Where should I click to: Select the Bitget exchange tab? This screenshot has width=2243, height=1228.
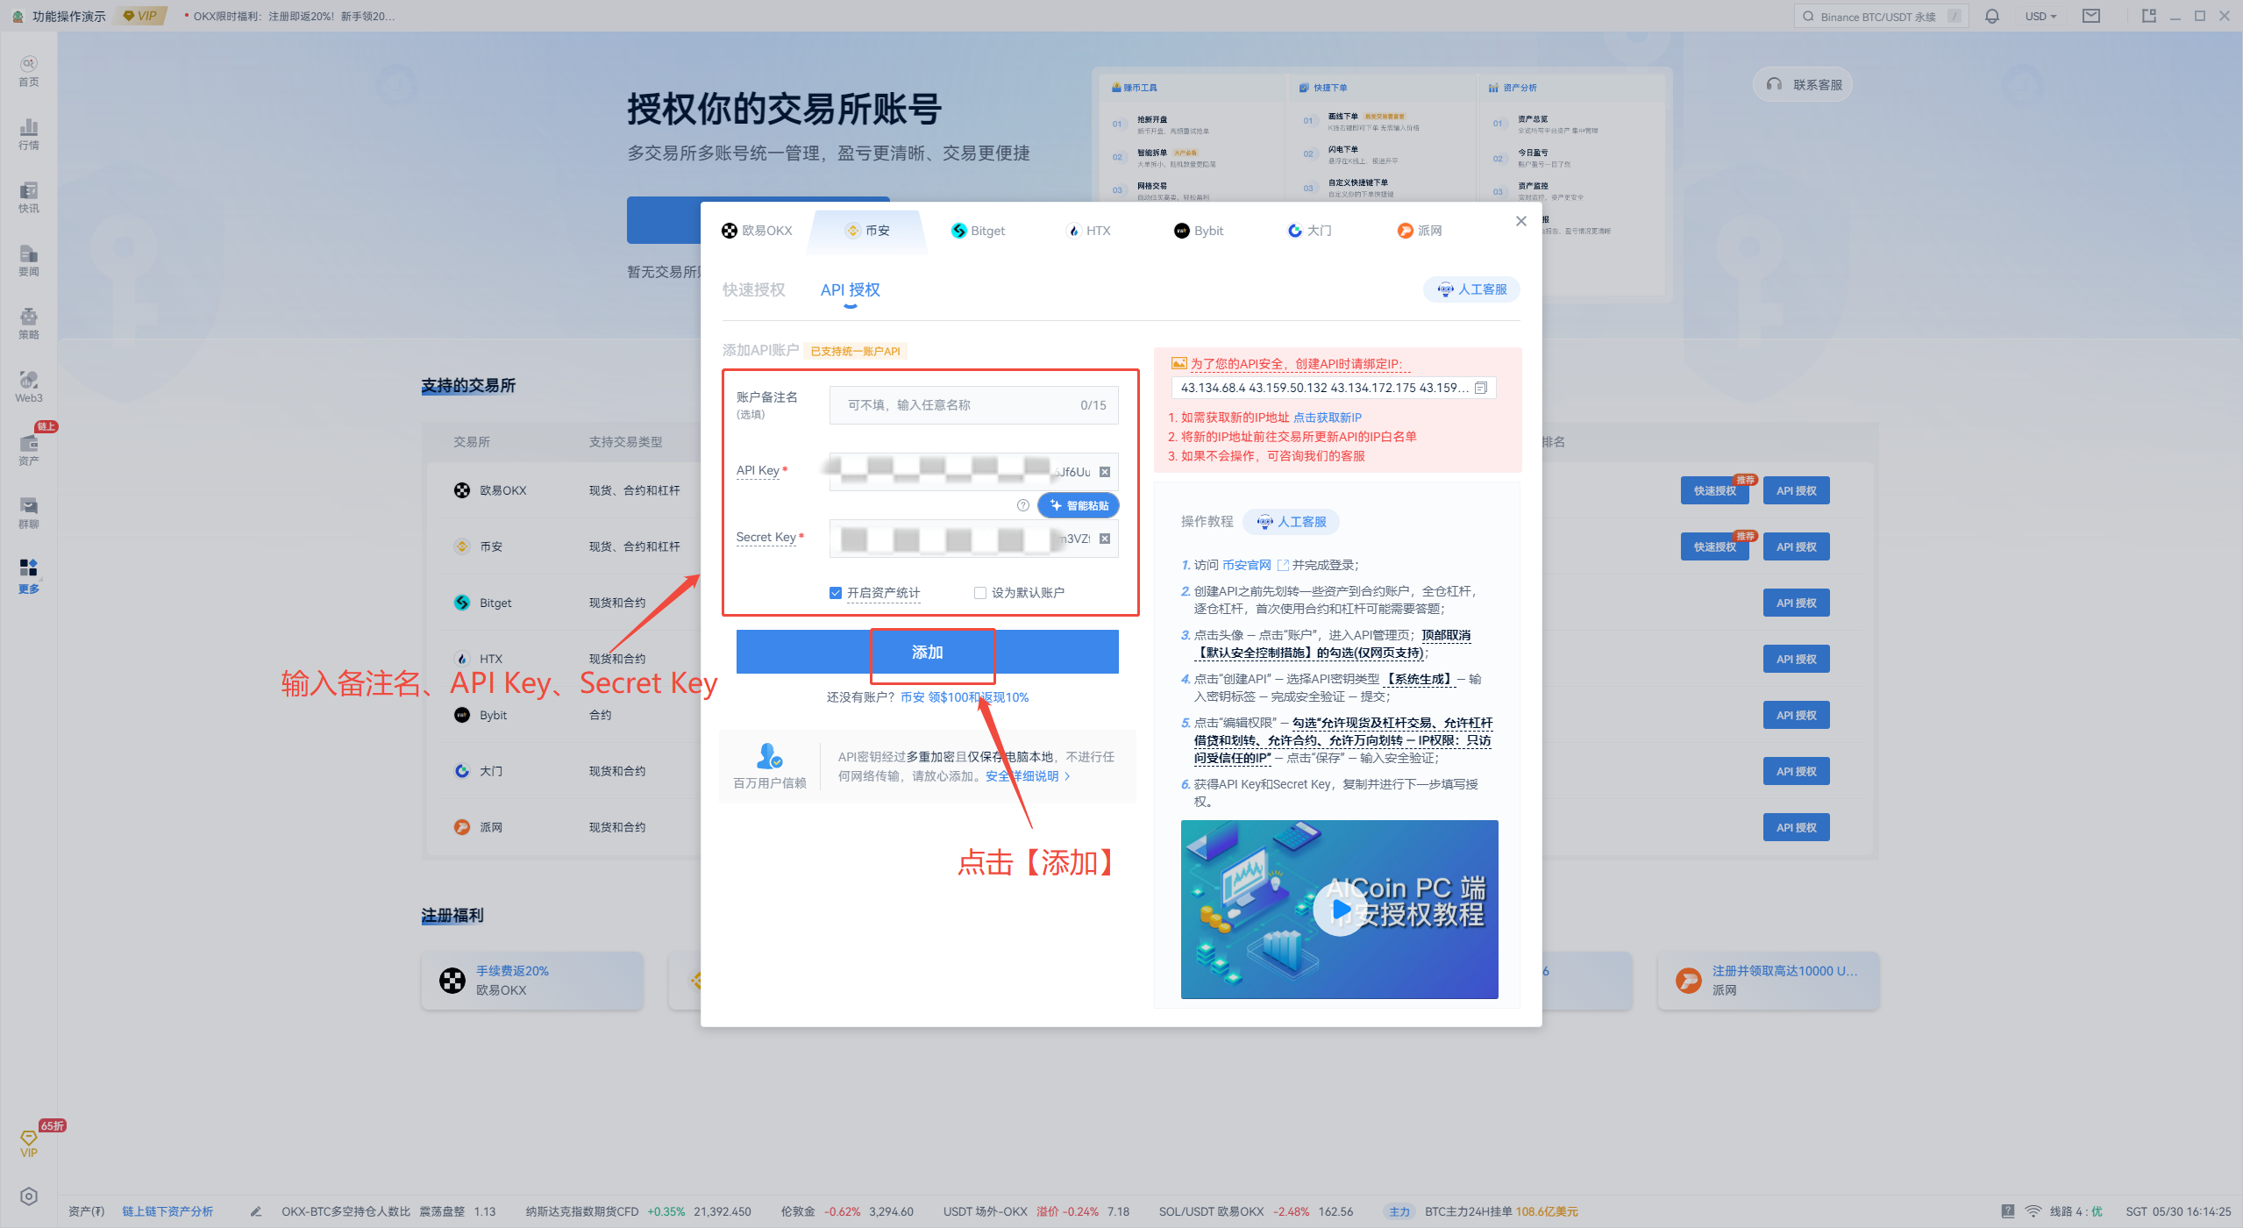[x=979, y=231]
